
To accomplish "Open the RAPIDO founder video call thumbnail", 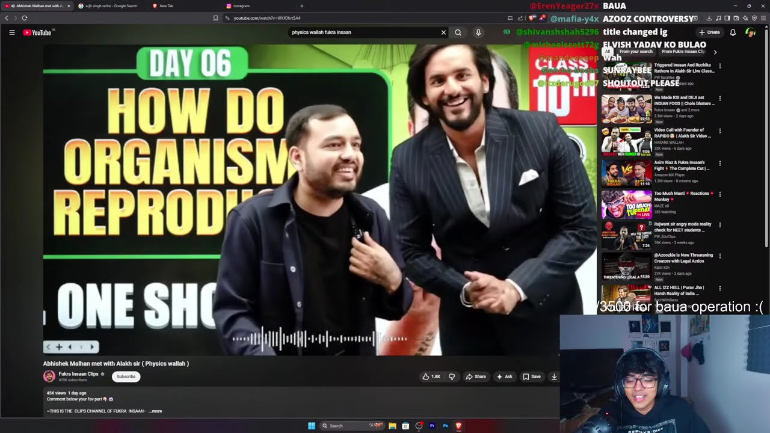I will pyautogui.click(x=626, y=141).
